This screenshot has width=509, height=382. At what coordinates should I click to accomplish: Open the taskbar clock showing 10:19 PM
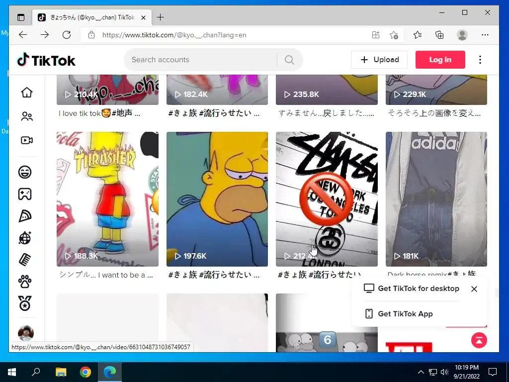click(x=466, y=372)
